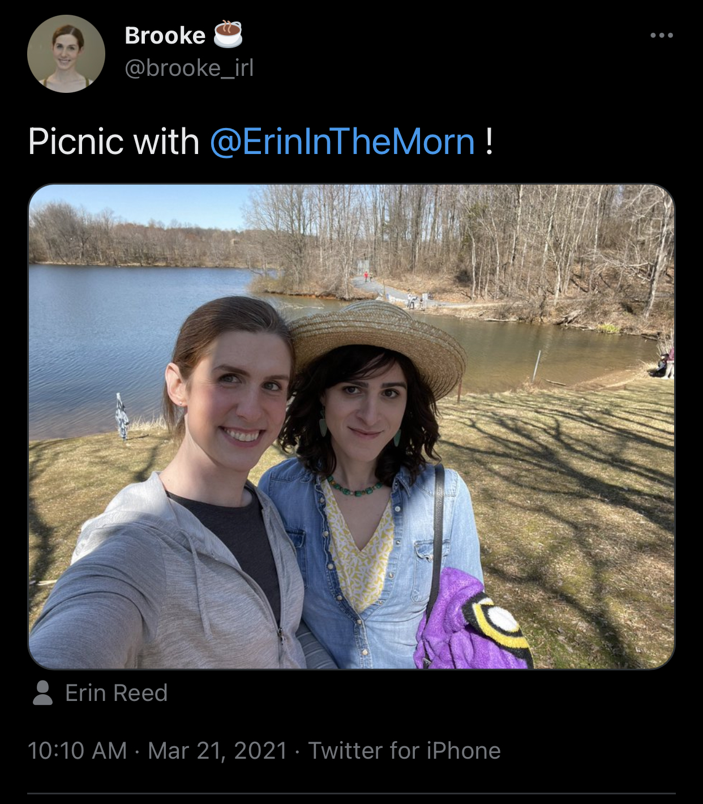Click the exclamation mark after the mention
This screenshot has height=804, width=703.
coord(488,142)
